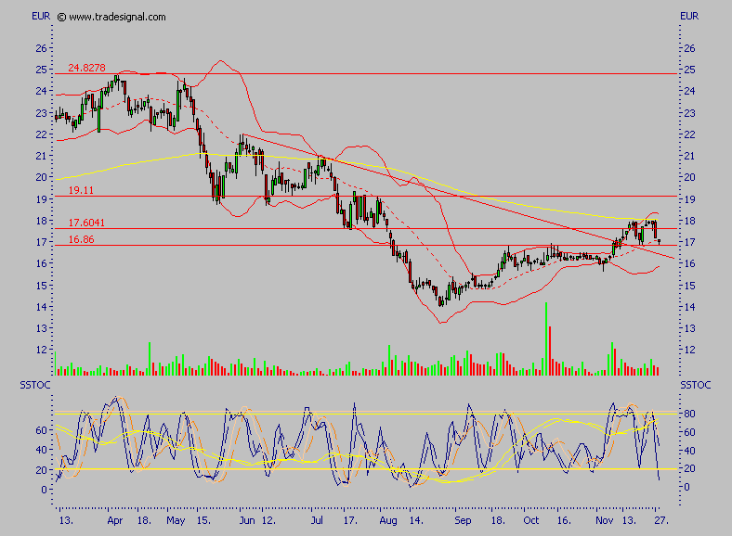
Task: Select the '15.' date label after May
Action: (203, 520)
